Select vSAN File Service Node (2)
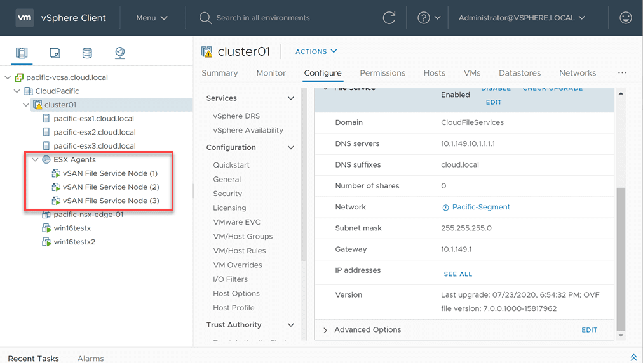This screenshot has width=643, height=363. [111, 187]
